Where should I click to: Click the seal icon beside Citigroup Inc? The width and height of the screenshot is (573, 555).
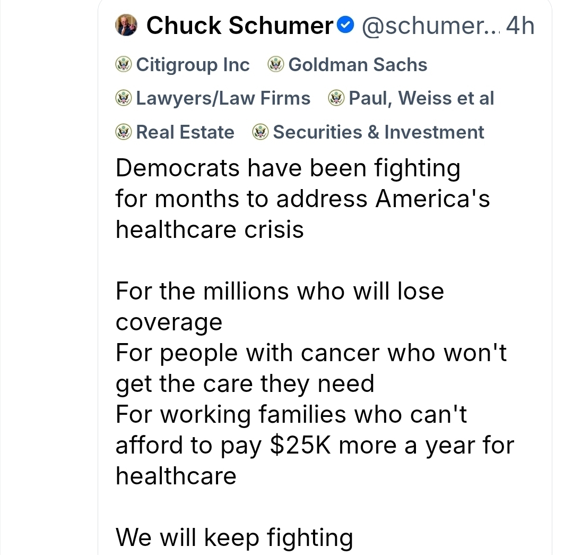[x=124, y=65]
